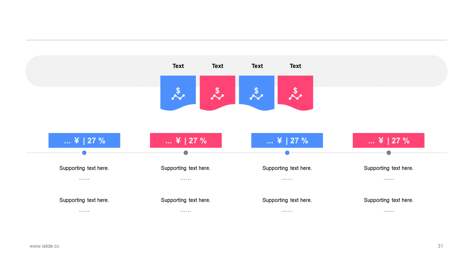Viewport: 473px width, 266px height.
Task: Click the slide number 31
Action: [440, 246]
